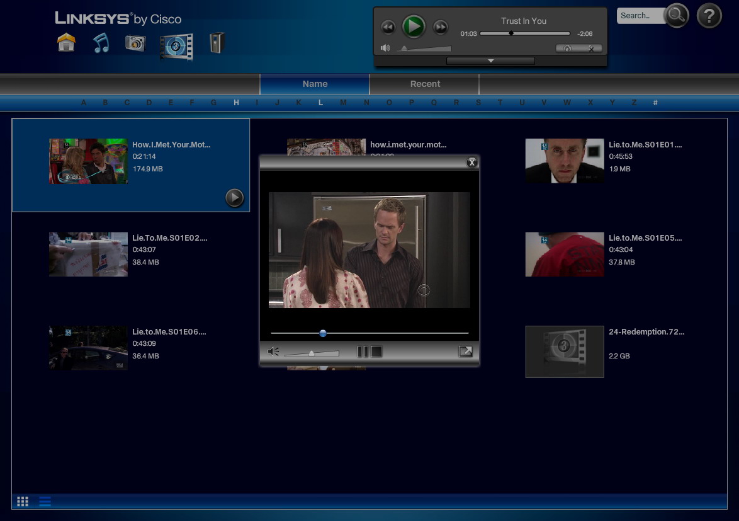This screenshot has width=739, height=521.
Task: Pop out the video preview to fullscreen
Action: 465,352
